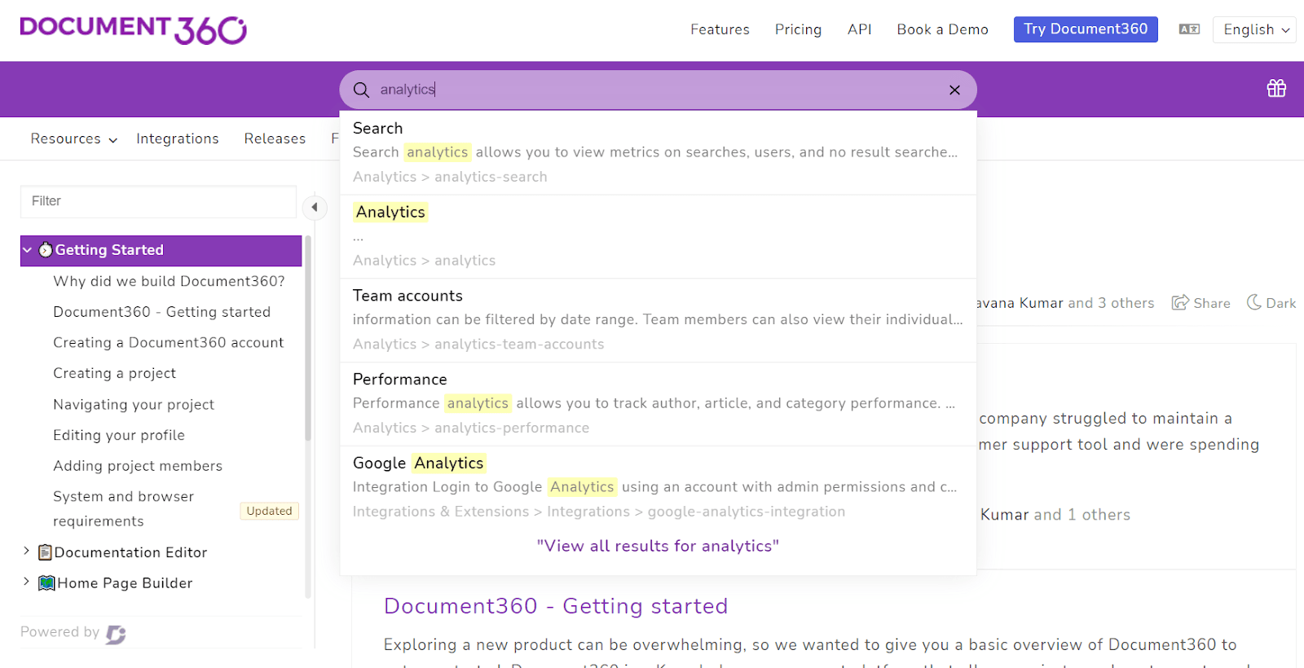Open the Integrations menu item

coord(177,139)
